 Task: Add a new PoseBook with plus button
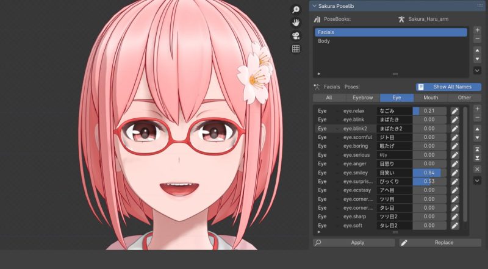click(477, 30)
